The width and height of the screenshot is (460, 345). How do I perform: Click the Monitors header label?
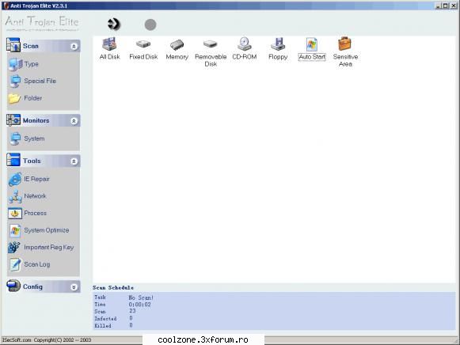[x=36, y=120]
